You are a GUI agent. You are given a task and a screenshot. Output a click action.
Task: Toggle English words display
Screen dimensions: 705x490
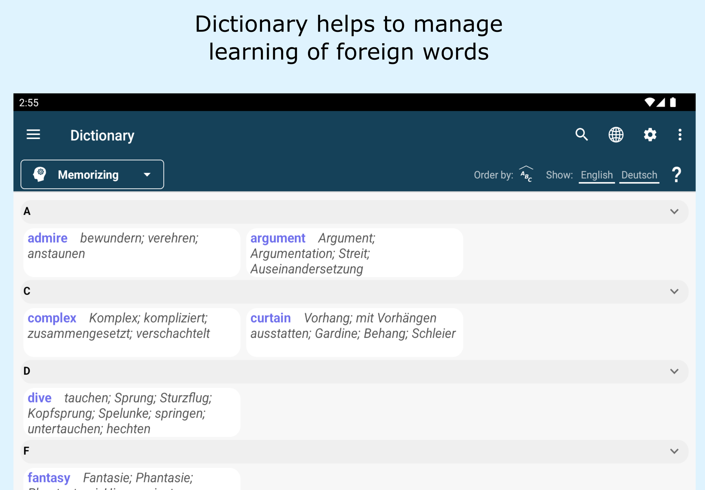click(596, 175)
